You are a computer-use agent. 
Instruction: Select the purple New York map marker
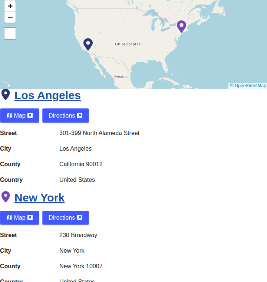(181, 26)
